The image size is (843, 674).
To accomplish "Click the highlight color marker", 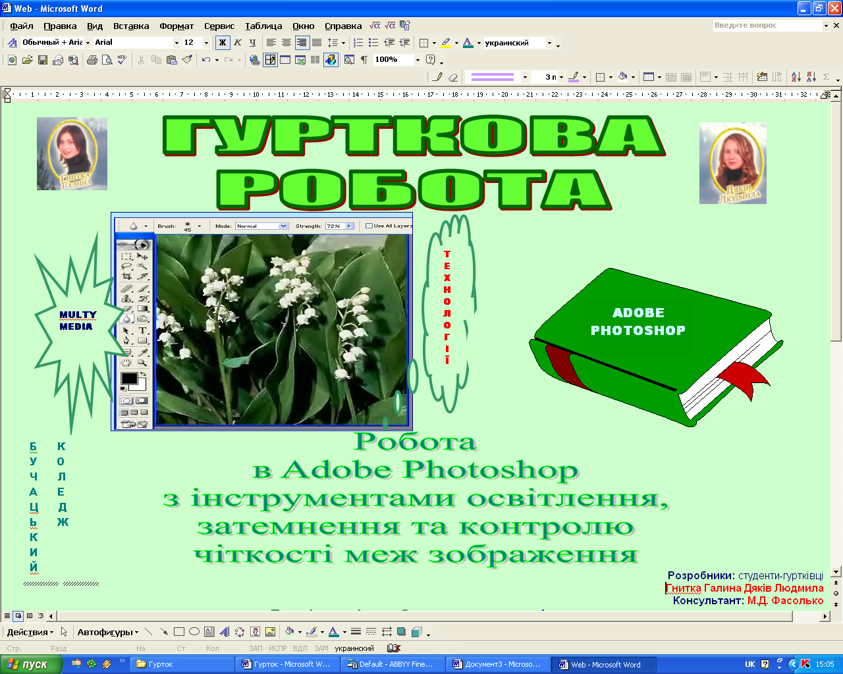I will pyautogui.click(x=446, y=43).
